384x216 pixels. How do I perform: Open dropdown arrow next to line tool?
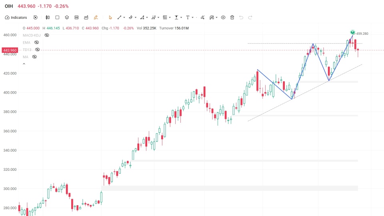[124, 18]
